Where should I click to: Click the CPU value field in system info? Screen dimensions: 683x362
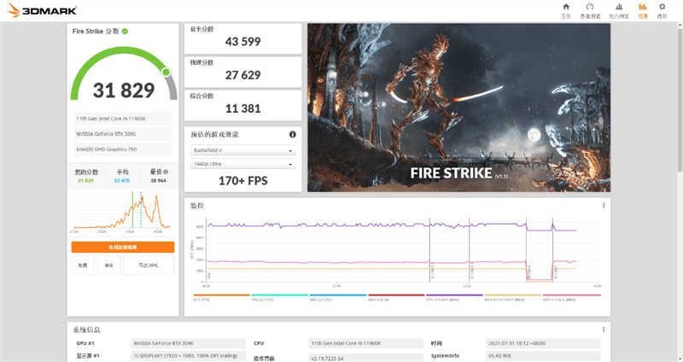click(x=366, y=343)
